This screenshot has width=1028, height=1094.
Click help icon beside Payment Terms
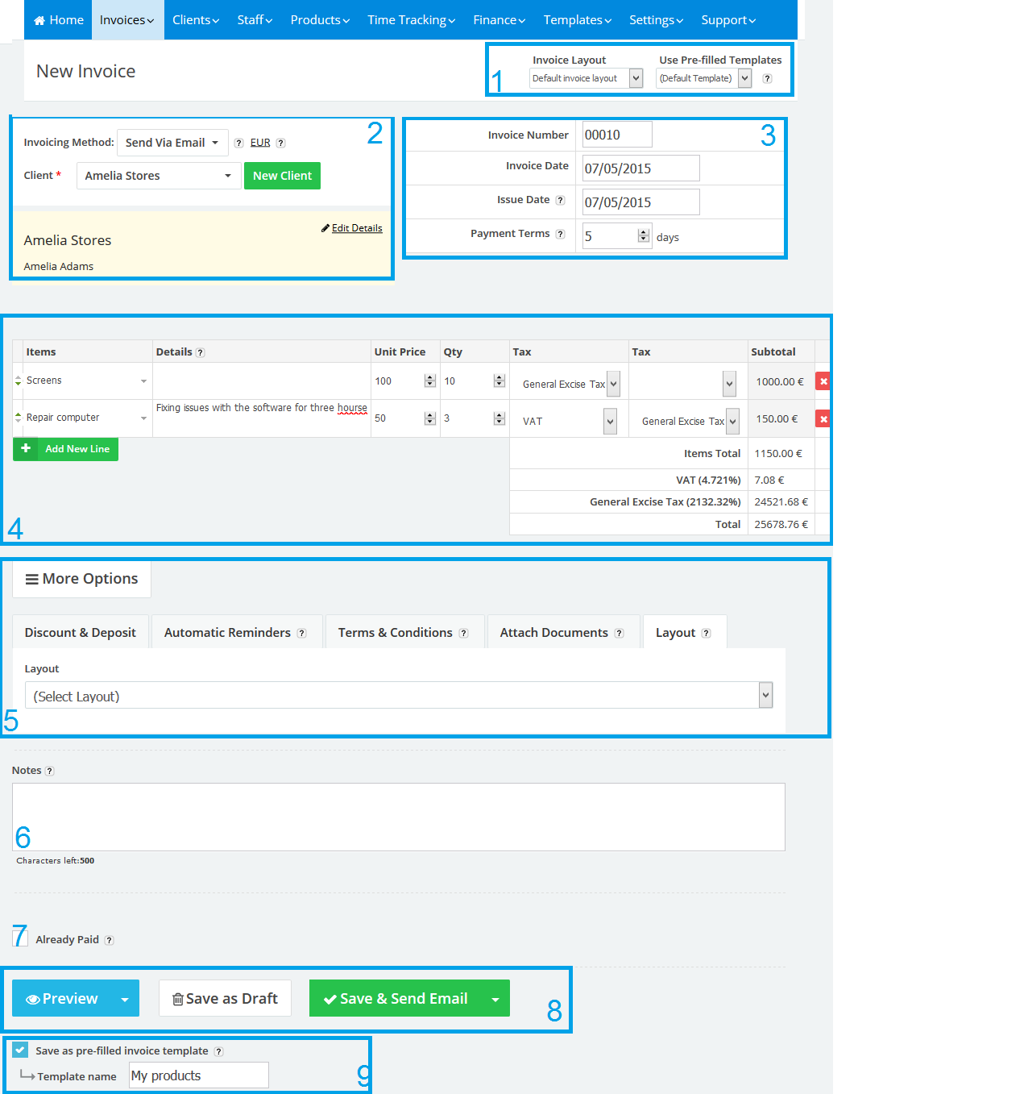[560, 235]
